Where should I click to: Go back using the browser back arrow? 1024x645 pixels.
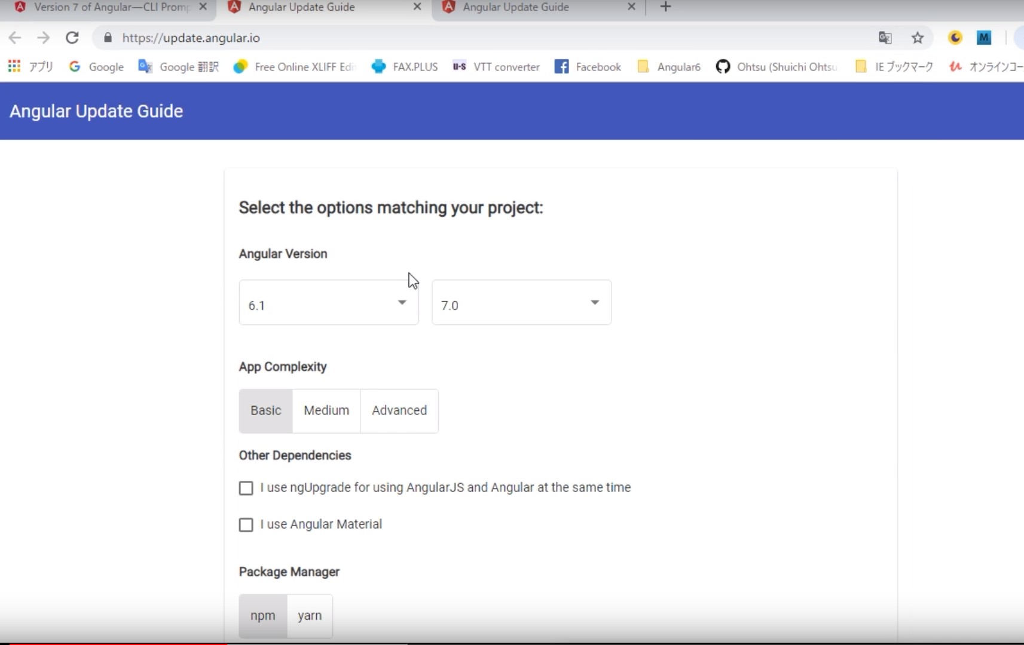[x=15, y=38]
